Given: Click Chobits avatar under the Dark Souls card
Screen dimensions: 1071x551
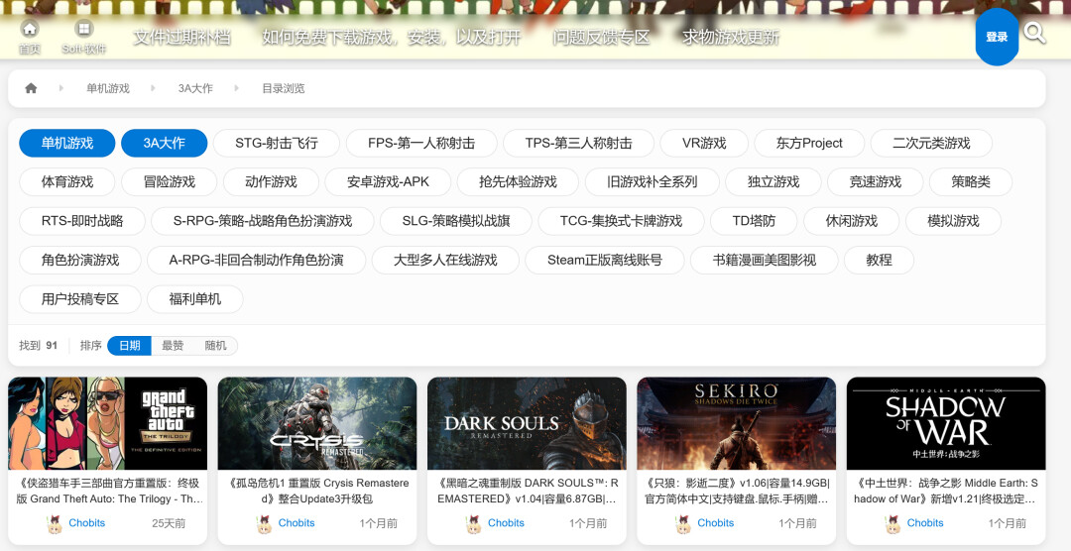Looking at the screenshot, I should pos(473,523).
